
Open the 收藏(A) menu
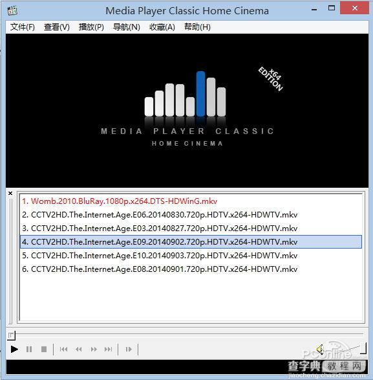(162, 27)
